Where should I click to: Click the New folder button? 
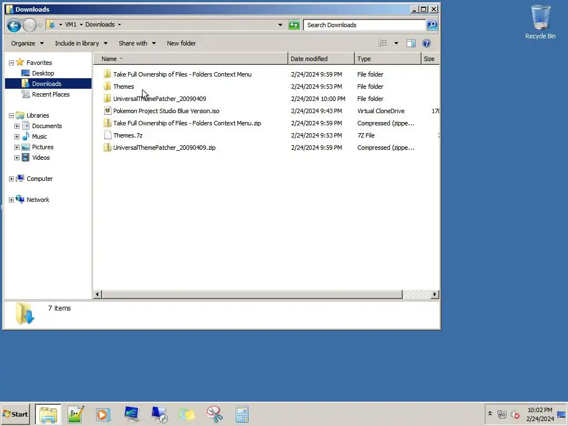[181, 43]
